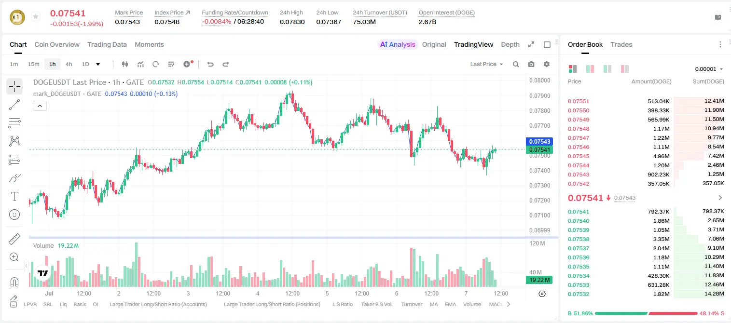Add DOGE to favorites with star
Screen dimensions: 731x323
pos(36,17)
